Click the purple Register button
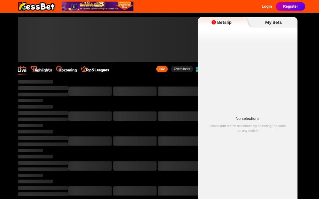This screenshot has width=319, height=199. [x=291, y=6]
